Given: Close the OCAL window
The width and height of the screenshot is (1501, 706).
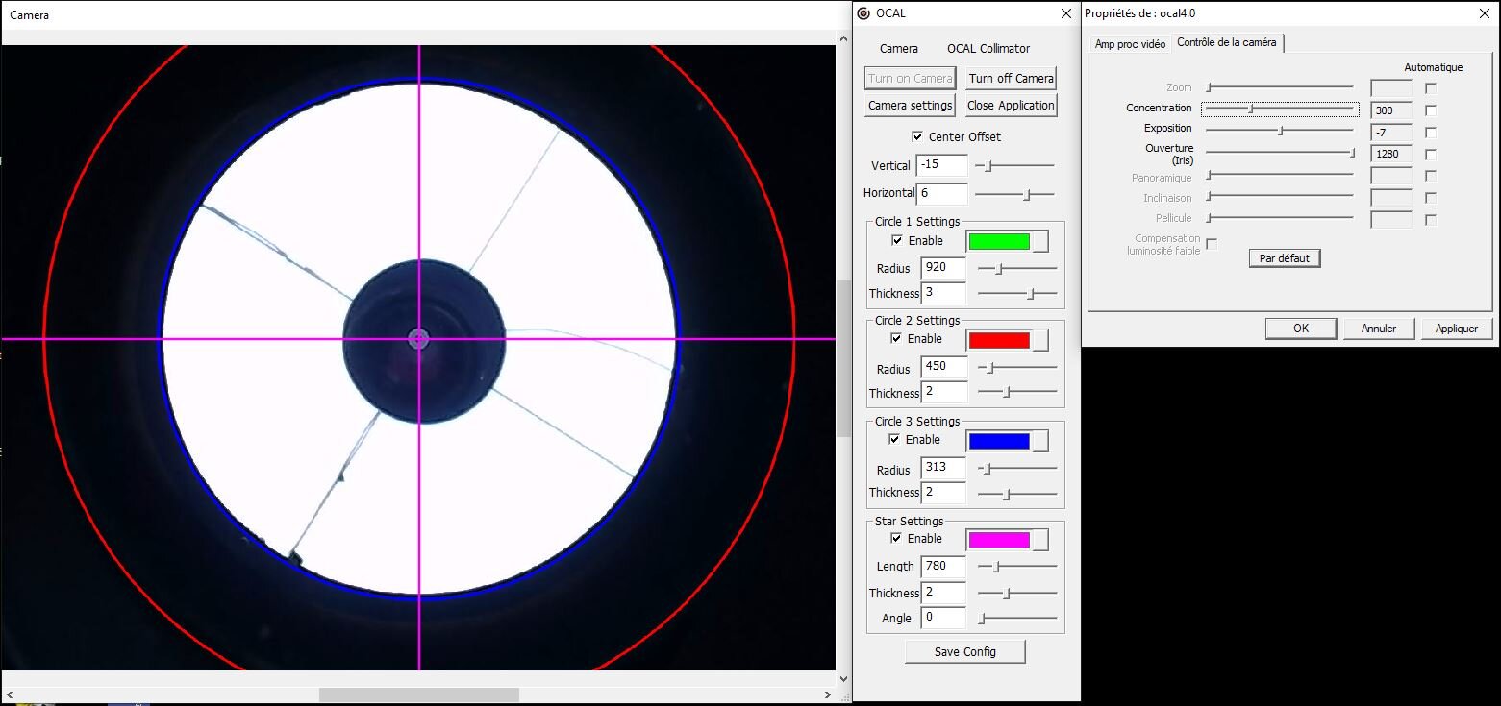Looking at the screenshot, I should (1065, 13).
